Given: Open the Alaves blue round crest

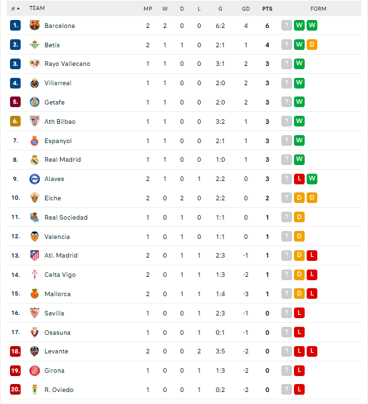Looking at the screenshot, I should click(35, 179).
